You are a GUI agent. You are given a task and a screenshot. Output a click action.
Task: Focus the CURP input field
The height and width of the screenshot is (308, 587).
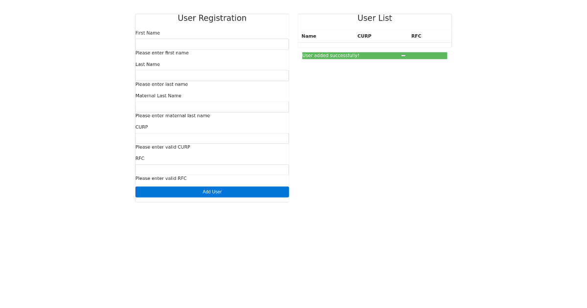pos(212,138)
